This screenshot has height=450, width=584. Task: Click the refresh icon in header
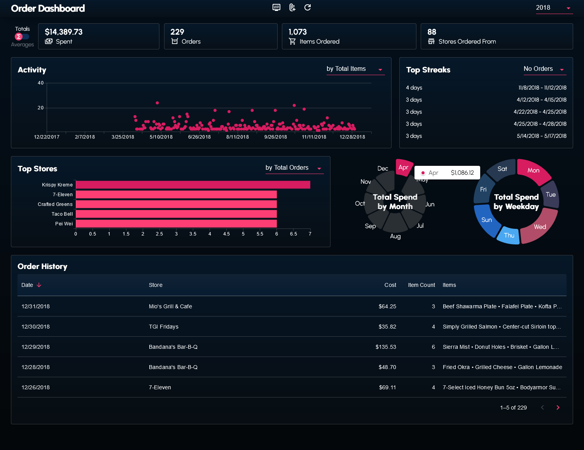[x=308, y=7]
